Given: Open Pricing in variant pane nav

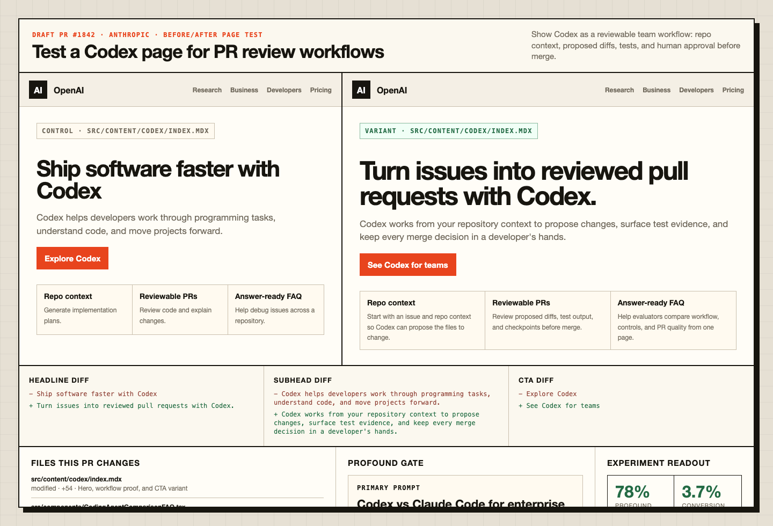Looking at the screenshot, I should tap(733, 90).
